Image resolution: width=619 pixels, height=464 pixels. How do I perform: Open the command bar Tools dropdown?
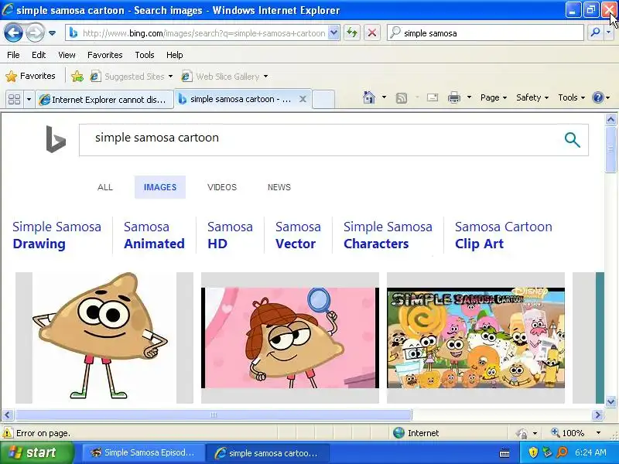571,97
